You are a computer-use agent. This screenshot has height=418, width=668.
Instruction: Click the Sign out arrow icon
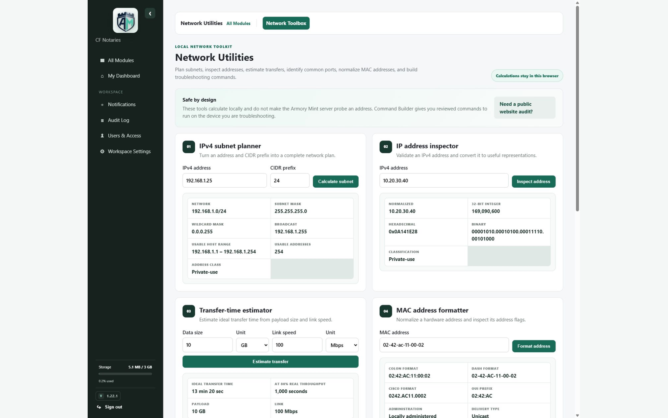(x=99, y=407)
